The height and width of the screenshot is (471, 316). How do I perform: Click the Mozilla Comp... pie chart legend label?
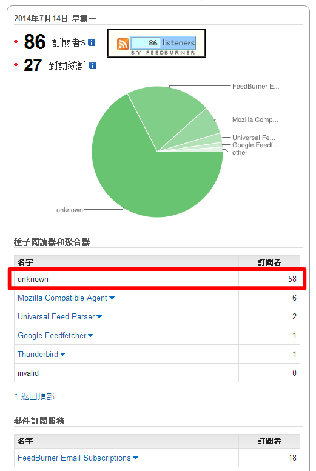coord(255,119)
